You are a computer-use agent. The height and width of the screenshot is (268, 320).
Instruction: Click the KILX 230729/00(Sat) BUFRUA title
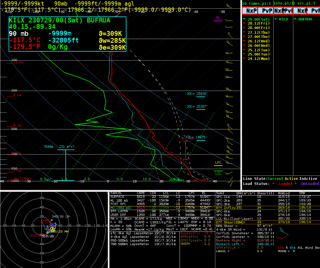(60, 20)
